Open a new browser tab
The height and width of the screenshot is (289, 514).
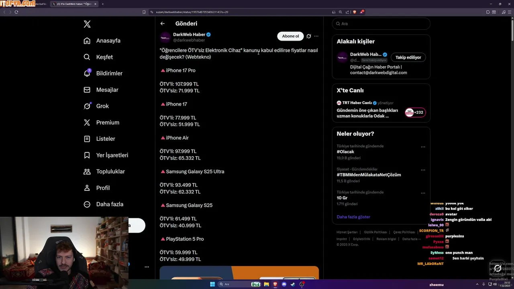[103, 4]
